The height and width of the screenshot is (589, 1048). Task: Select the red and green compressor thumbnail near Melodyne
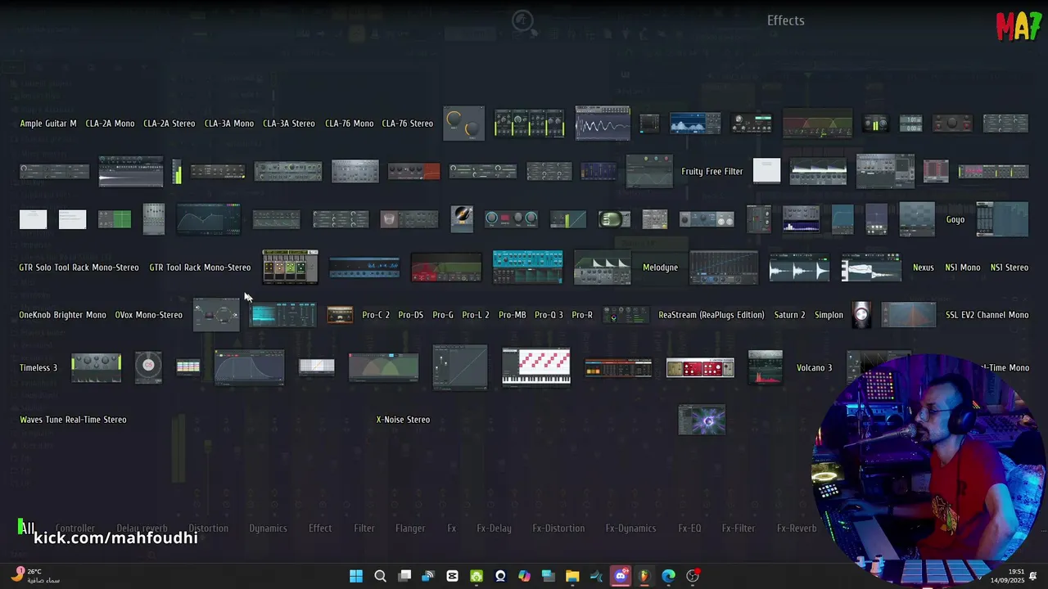tap(446, 268)
